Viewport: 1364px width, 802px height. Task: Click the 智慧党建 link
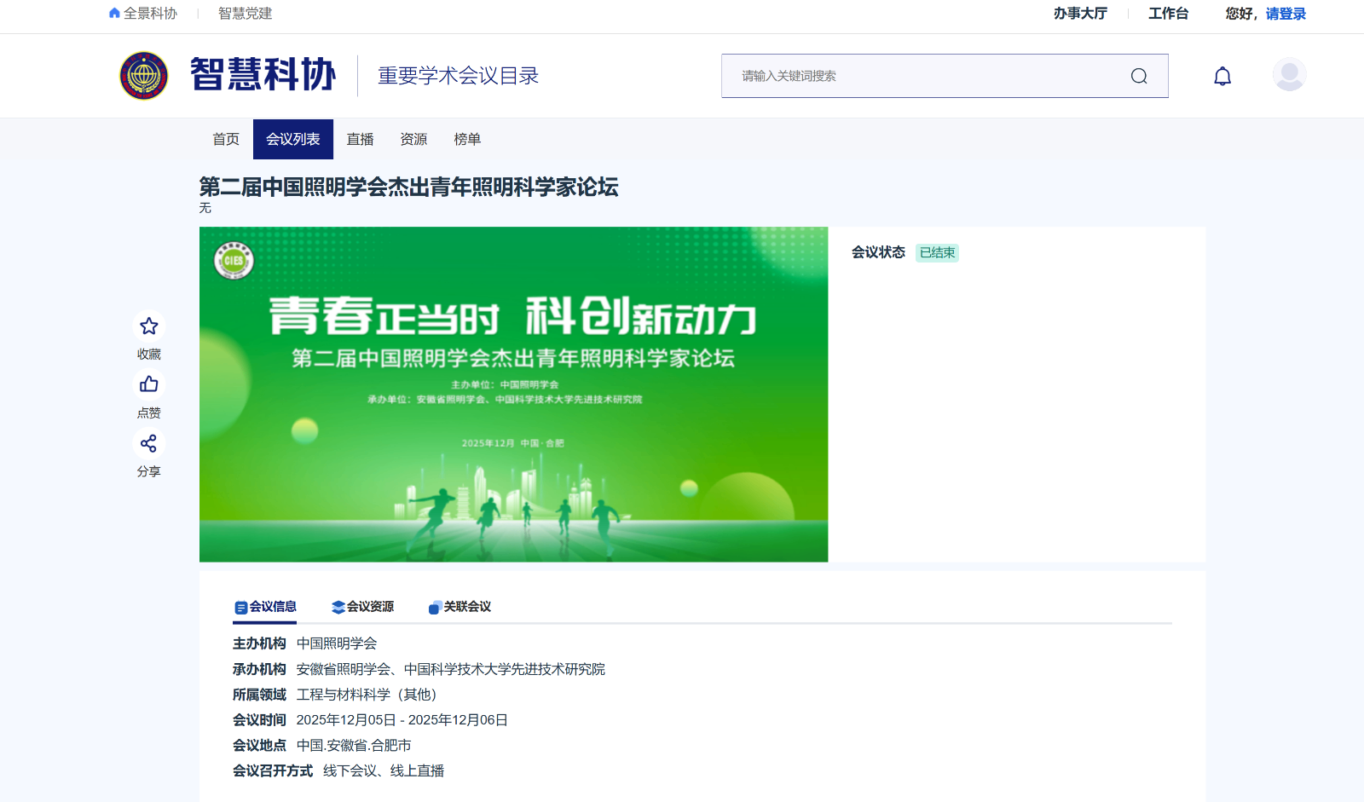(x=245, y=13)
